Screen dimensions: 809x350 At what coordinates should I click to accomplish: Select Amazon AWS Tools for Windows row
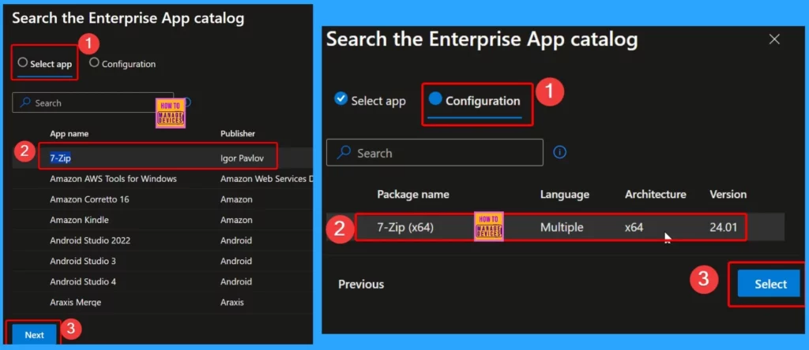point(163,179)
